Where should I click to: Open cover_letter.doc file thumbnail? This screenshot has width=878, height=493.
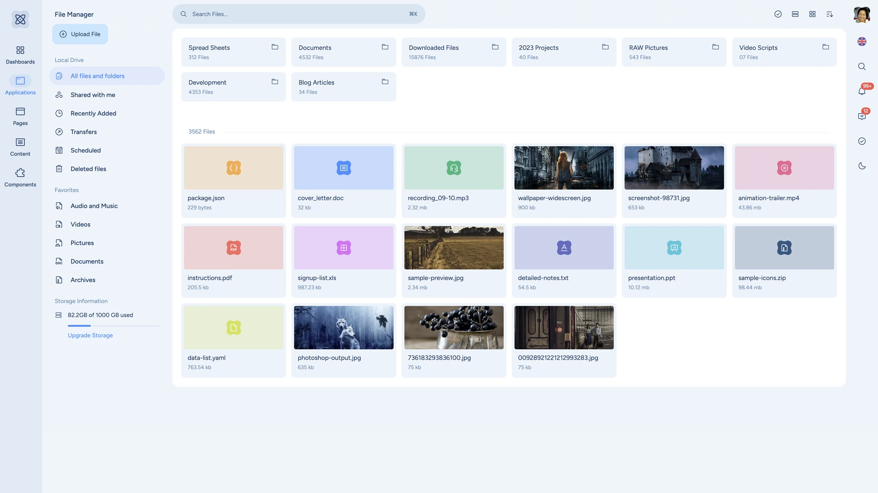point(344,168)
